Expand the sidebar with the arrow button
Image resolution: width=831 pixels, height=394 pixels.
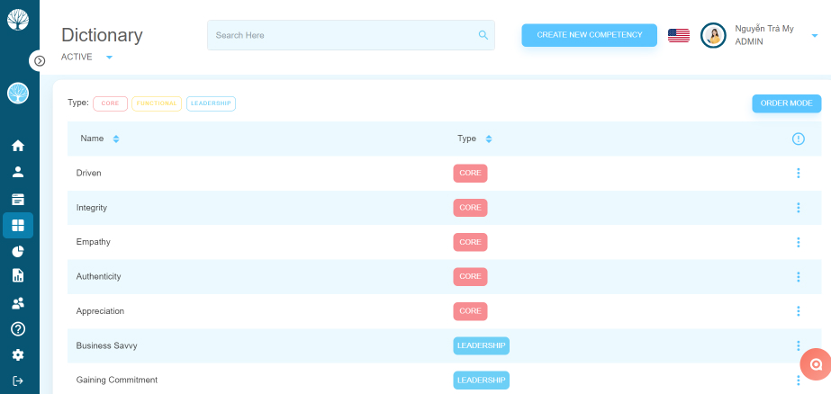pyautogui.click(x=40, y=61)
